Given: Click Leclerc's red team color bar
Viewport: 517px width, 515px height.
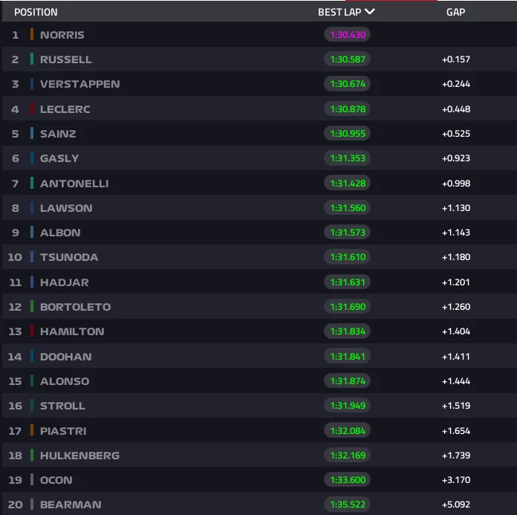Looking at the screenshot, I should coord(32,109).
